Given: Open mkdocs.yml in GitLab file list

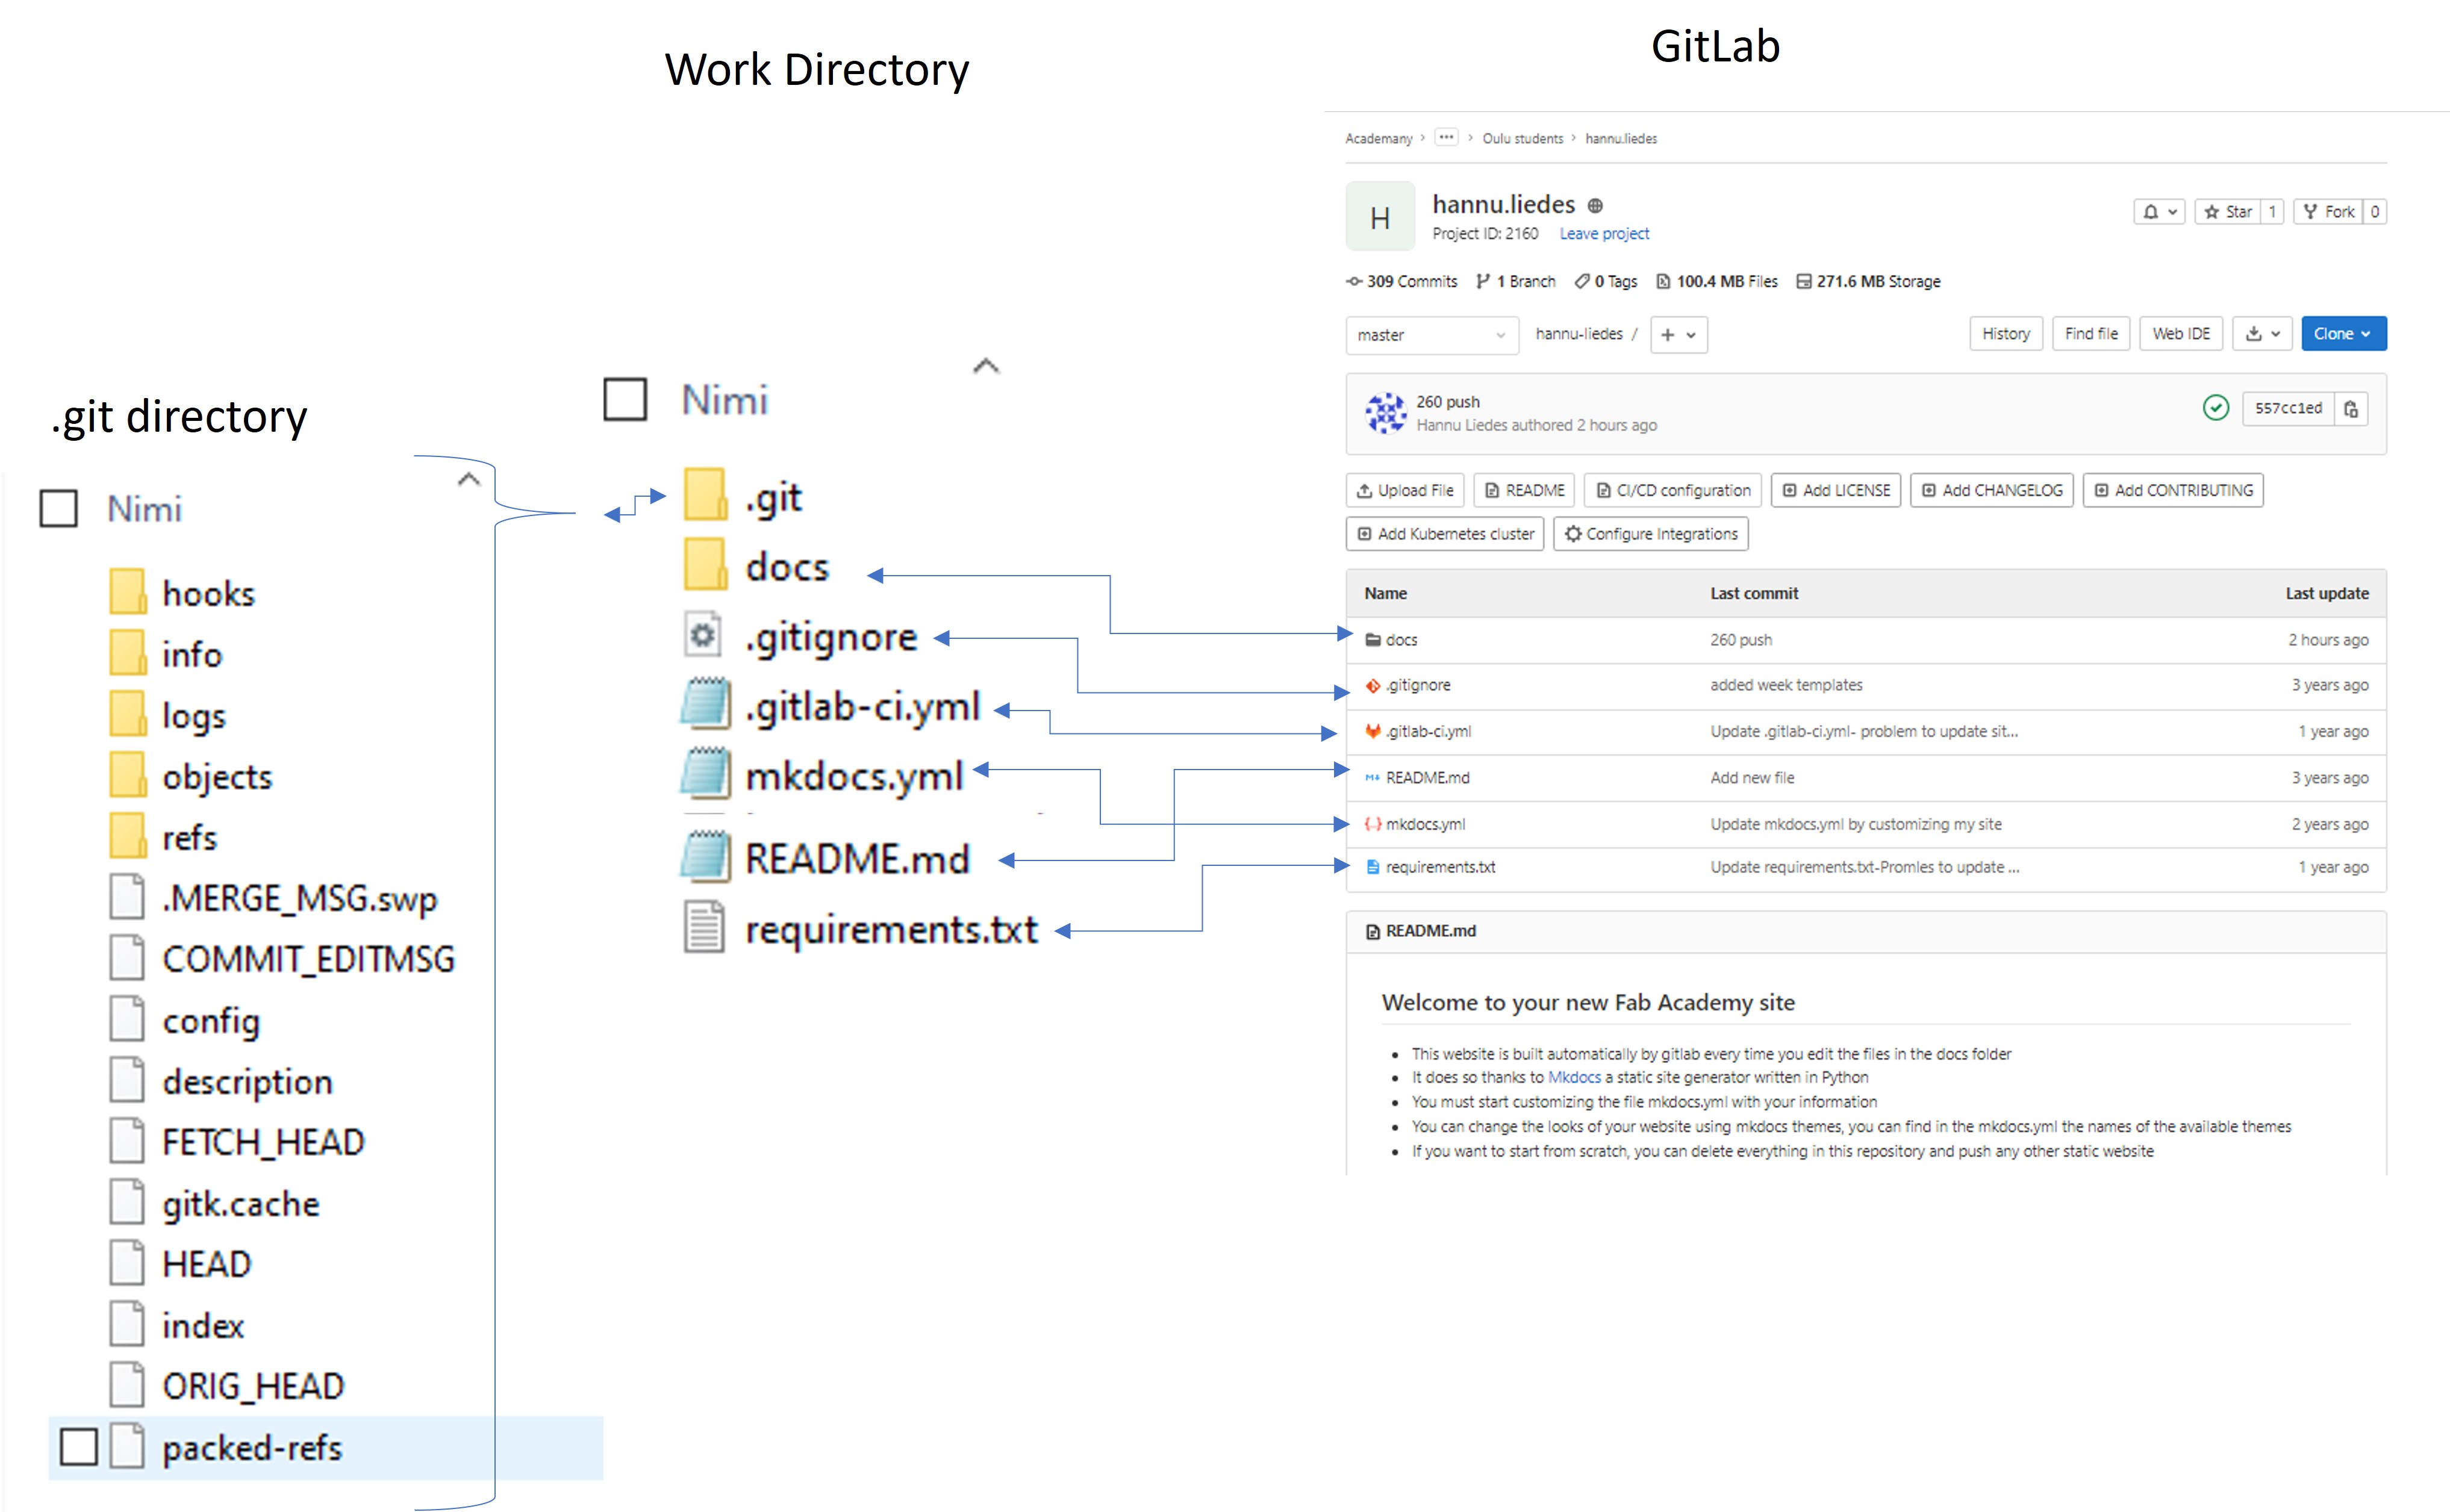Looking at the screenshot, I should (x=1425, y=824).
